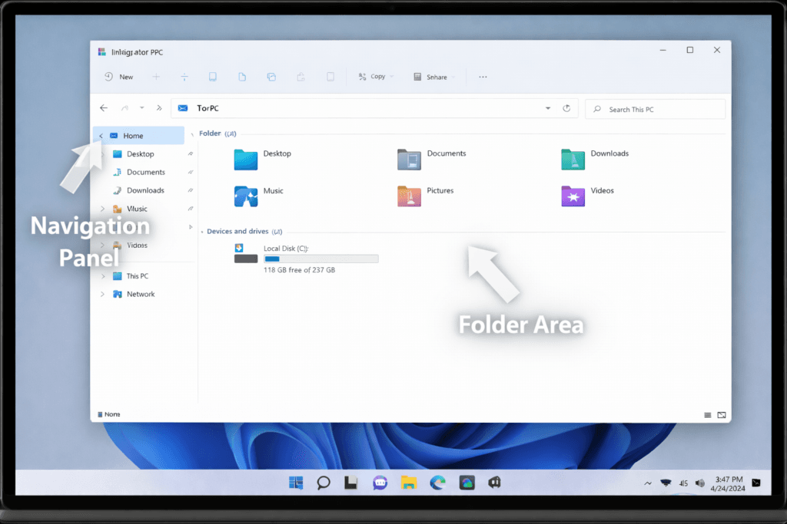Switch to details list view icon
The image size is (787, 524).
coord(707,415)
